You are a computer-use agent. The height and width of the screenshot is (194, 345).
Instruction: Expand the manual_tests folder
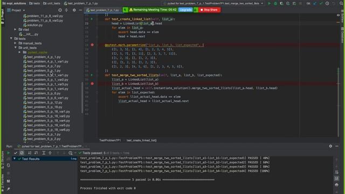15,43
